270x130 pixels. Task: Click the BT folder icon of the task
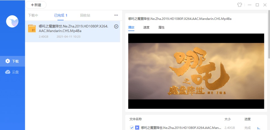click(32, 28)
